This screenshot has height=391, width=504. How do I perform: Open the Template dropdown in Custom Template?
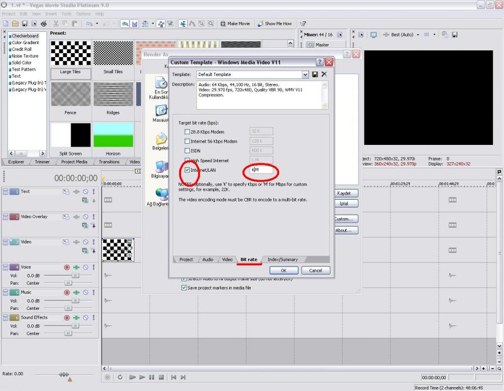point(305,74)
